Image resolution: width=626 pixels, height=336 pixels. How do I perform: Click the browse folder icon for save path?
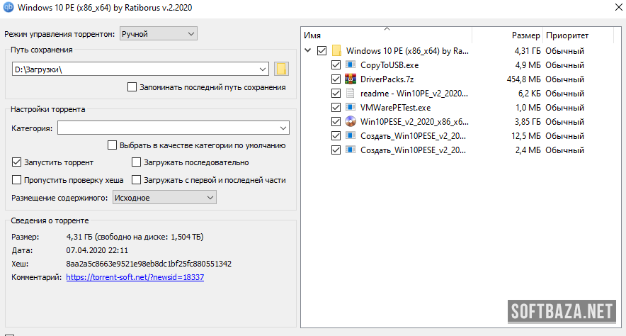coord(281,69)
